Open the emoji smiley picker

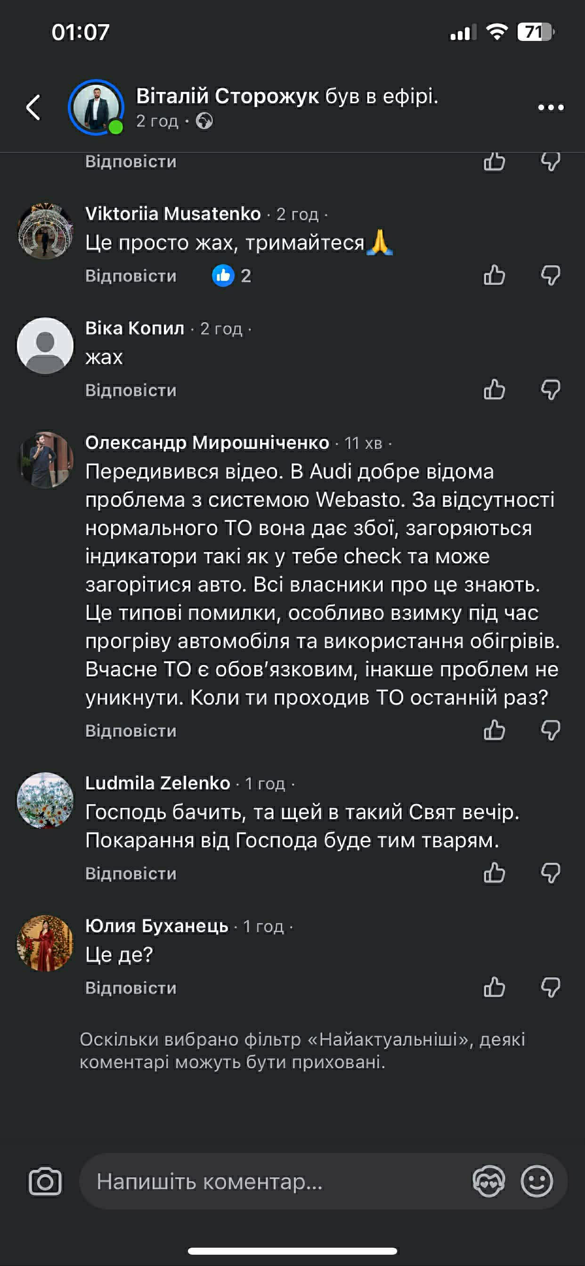pos(536,1181)
